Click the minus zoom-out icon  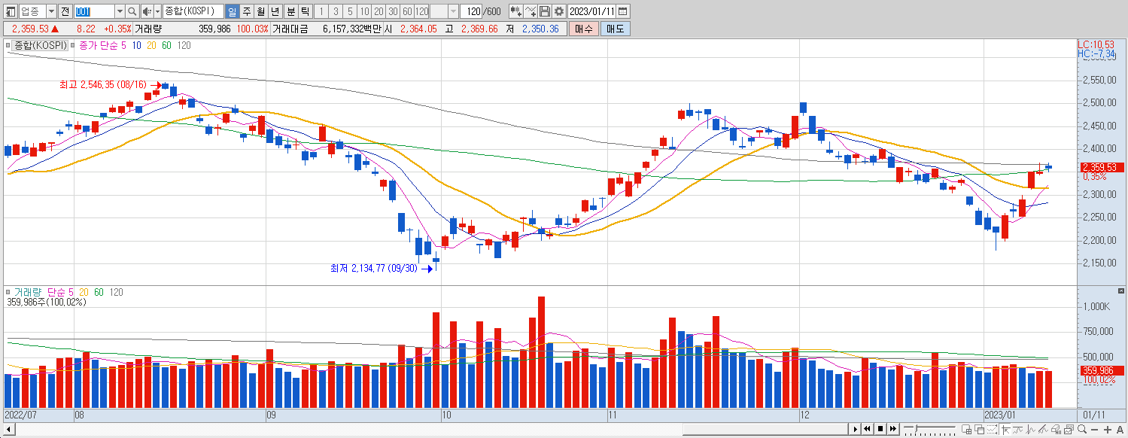point(1094,430)
